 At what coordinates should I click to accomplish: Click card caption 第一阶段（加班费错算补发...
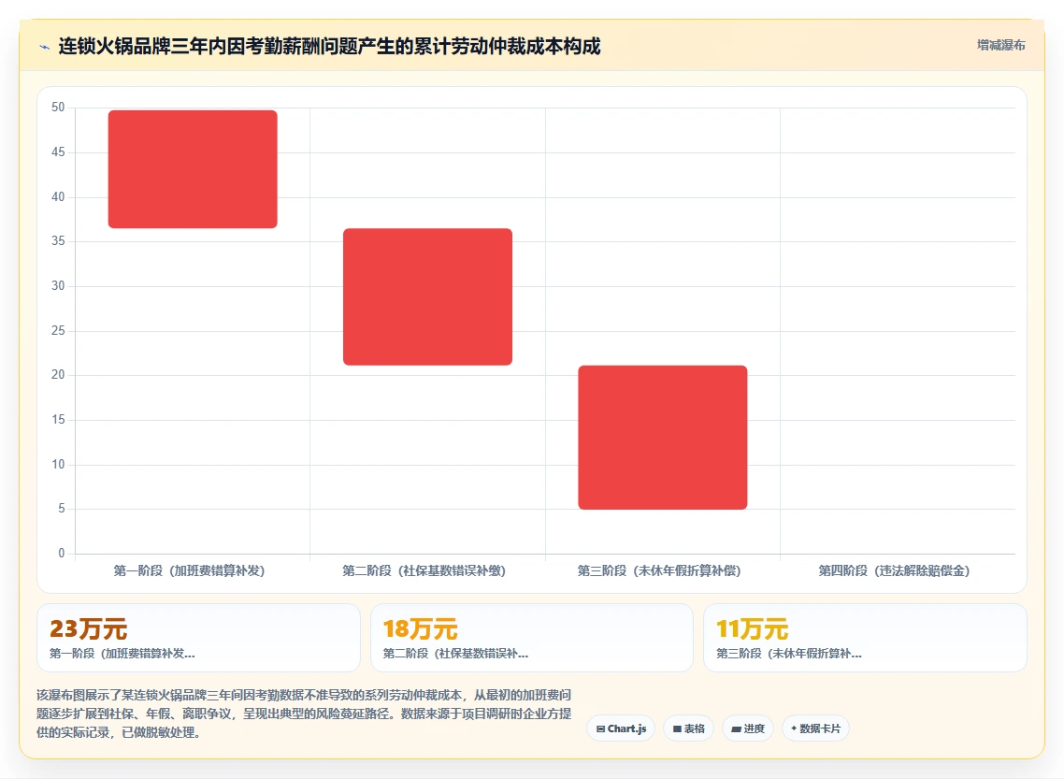coord(122,654)
